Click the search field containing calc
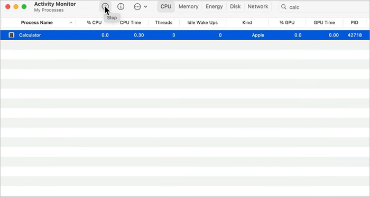The width and height of the screenshot is (370, 197). tap(325, 7)
